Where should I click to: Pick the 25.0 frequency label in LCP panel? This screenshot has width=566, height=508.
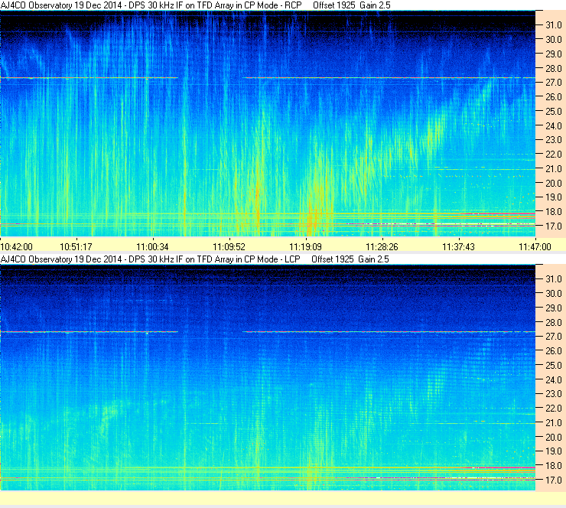pos(553,366)
